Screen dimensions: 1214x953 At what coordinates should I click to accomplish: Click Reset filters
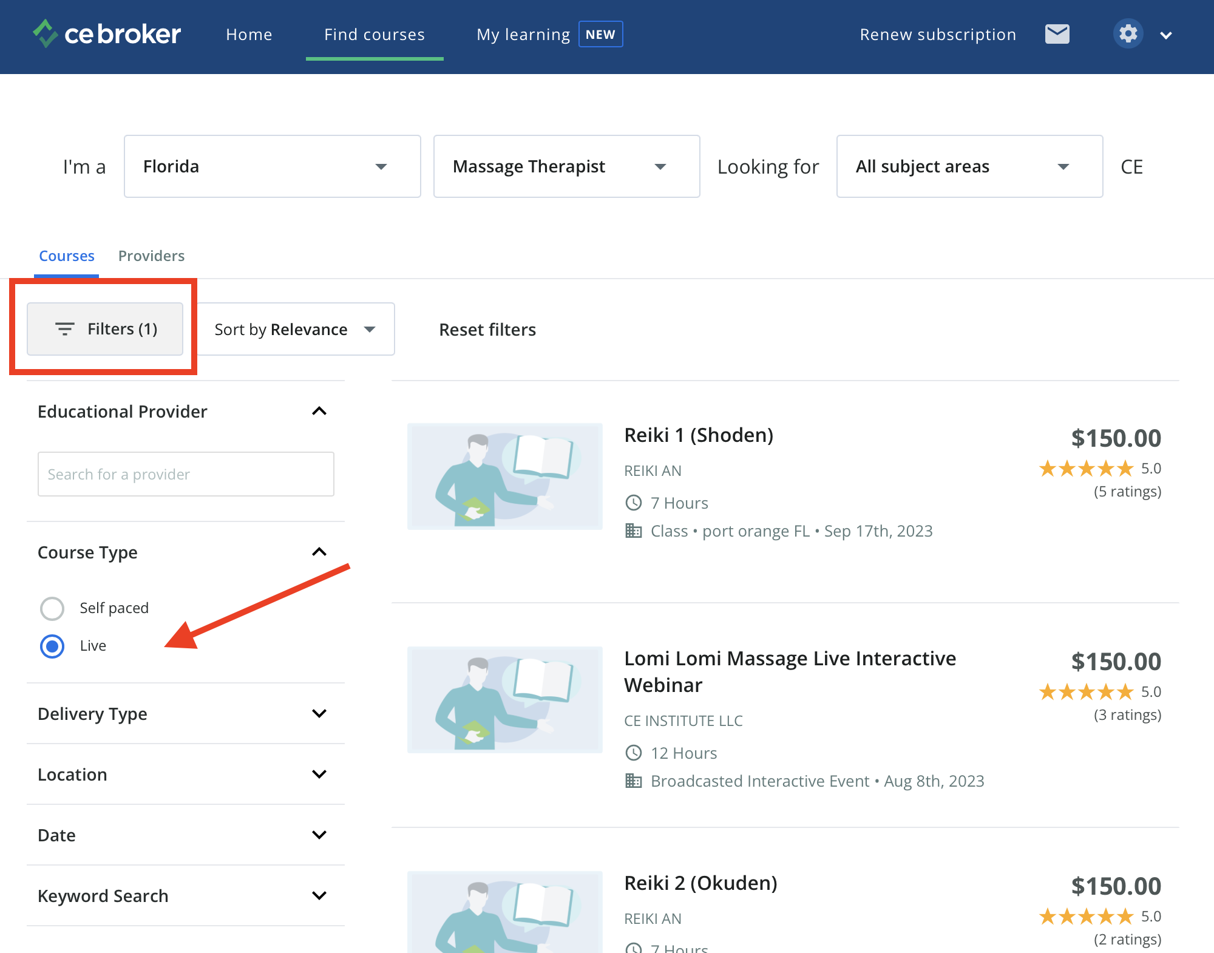point(487,330)
